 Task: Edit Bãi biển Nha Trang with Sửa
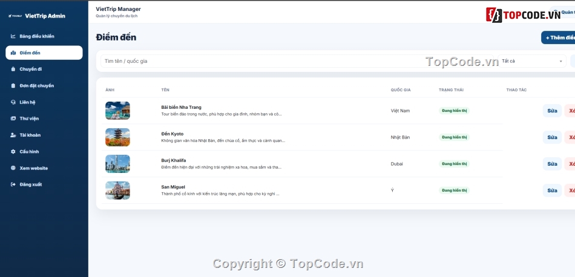pyautogui.click(x=552, y=111)
